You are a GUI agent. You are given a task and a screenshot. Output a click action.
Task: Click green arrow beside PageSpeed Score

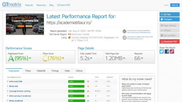click(30, 58)
